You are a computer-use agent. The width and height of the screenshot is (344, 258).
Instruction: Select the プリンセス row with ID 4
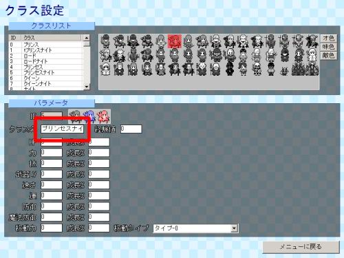click(45, 67)
